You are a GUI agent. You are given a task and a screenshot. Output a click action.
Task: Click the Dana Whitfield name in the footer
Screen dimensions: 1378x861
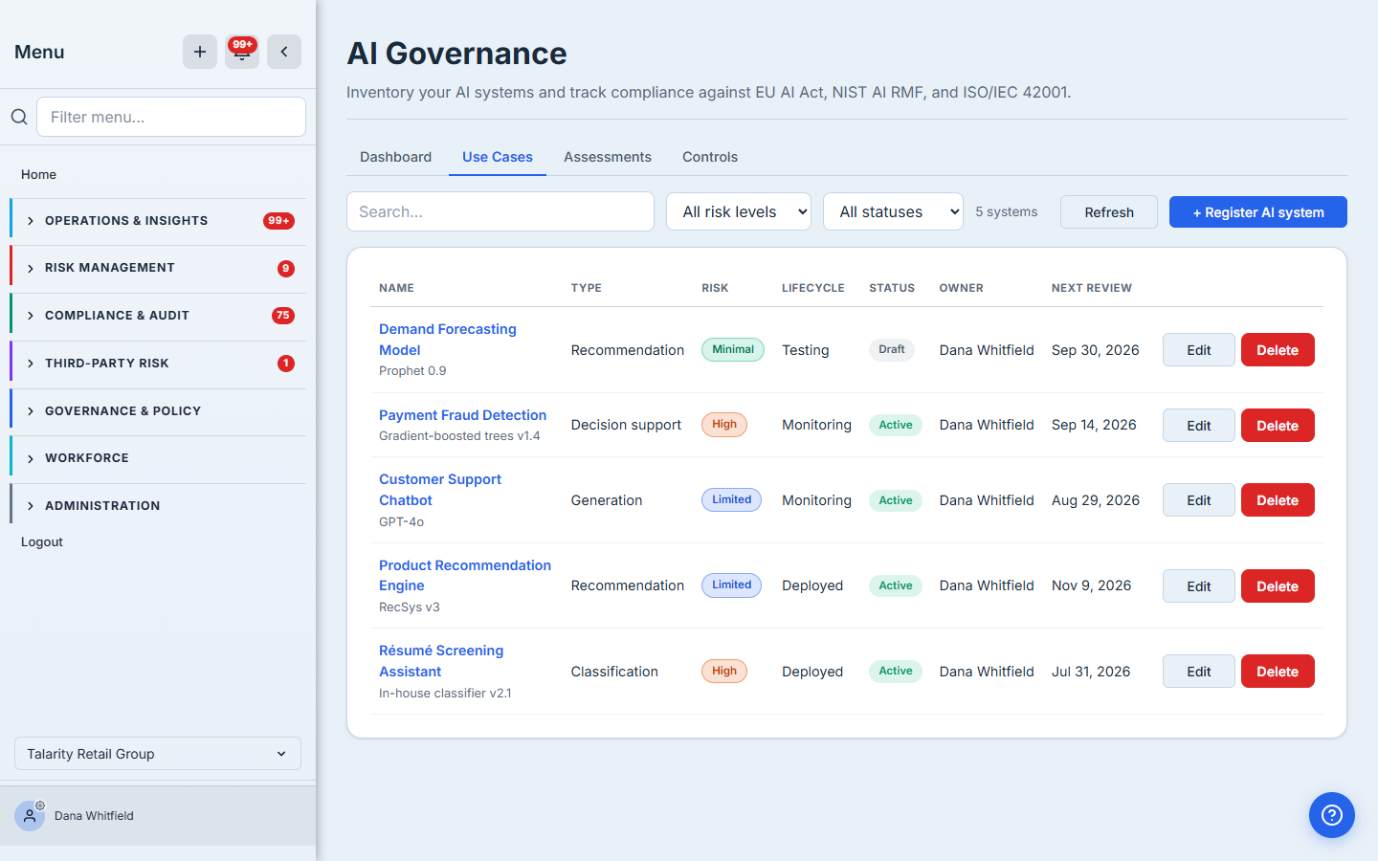[x=94, y=816]
